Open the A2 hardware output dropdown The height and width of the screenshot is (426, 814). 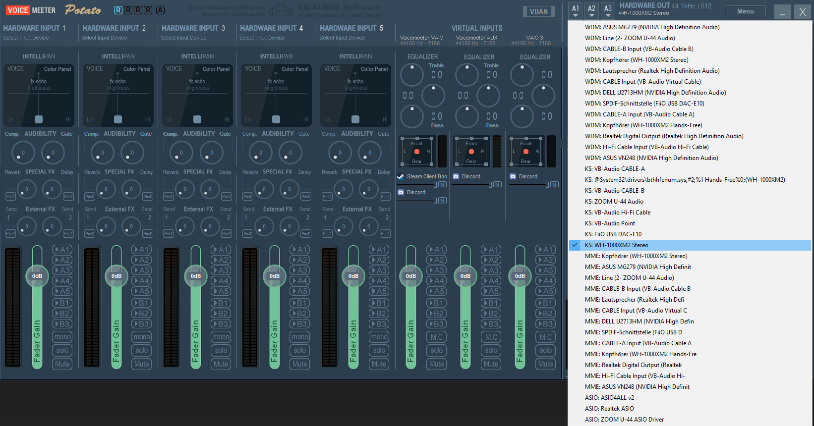(x=592, y=10)
